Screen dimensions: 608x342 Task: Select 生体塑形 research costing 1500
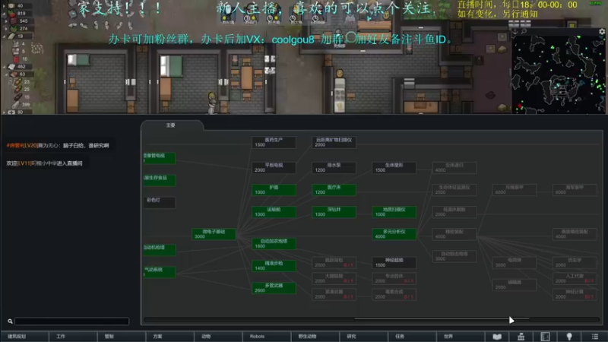394,167
